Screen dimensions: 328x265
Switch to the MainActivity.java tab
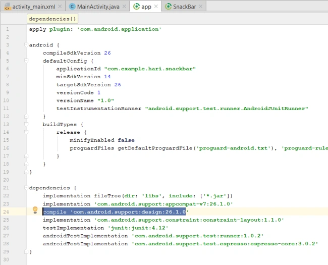coord(98,7)
